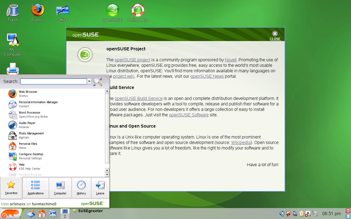Launch Firefox from the desktop icon

coord(38,13)
